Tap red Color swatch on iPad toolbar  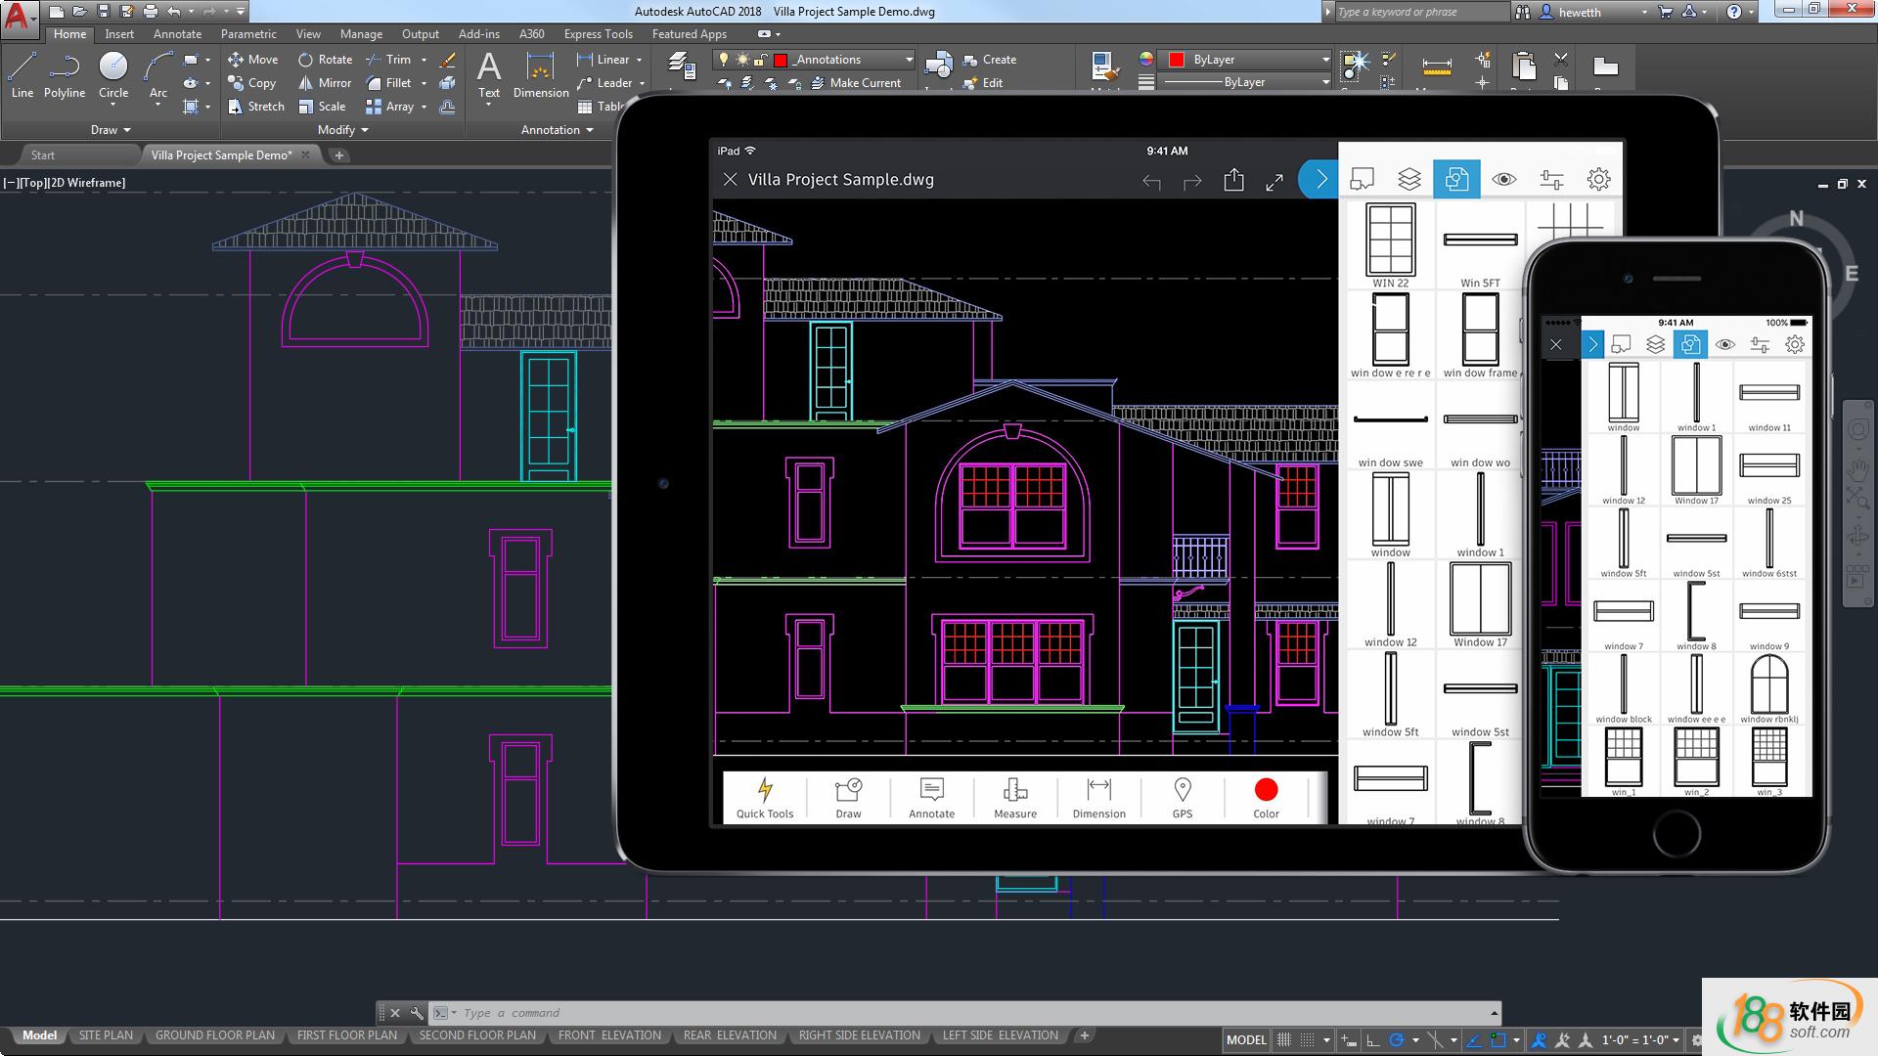(x=1266, y=790)
